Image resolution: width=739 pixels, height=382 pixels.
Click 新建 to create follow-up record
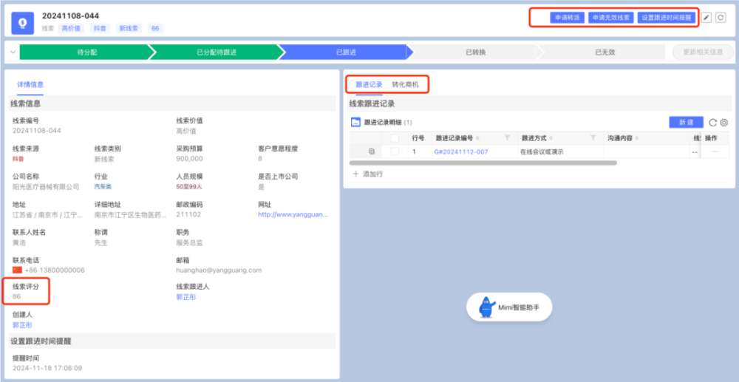(687, 123)
